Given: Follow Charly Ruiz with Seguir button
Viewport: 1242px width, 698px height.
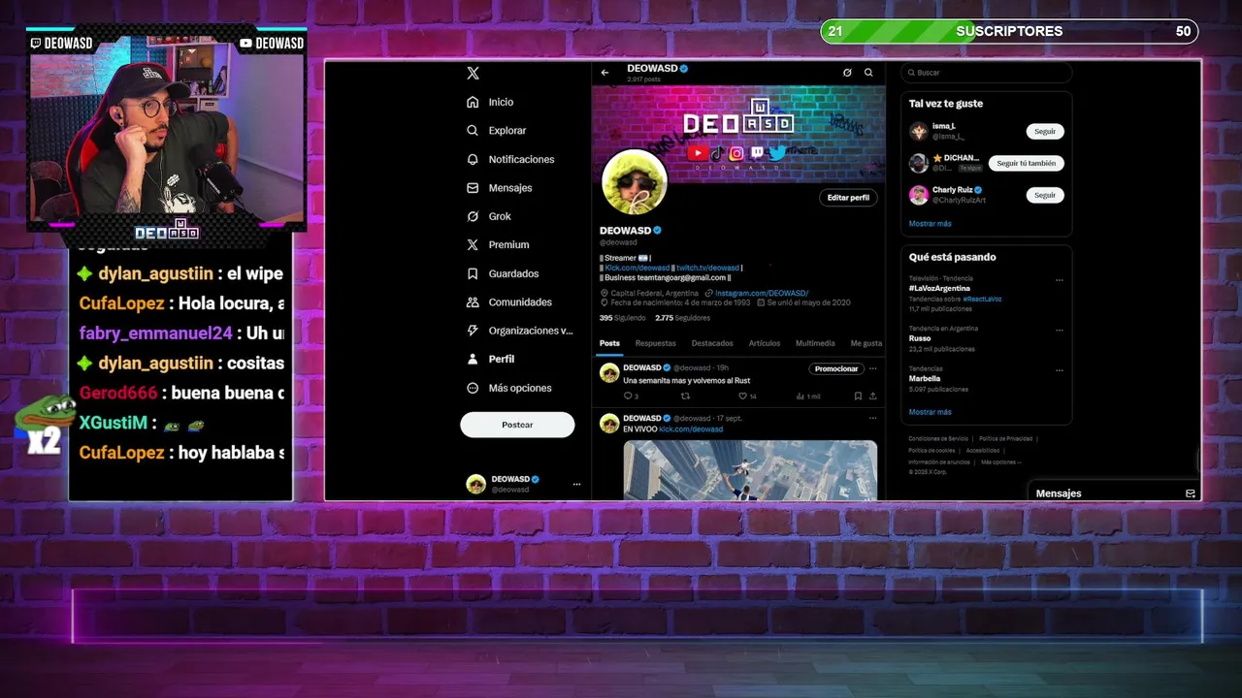Looking at the screenshot, I should pos(1045,195).
